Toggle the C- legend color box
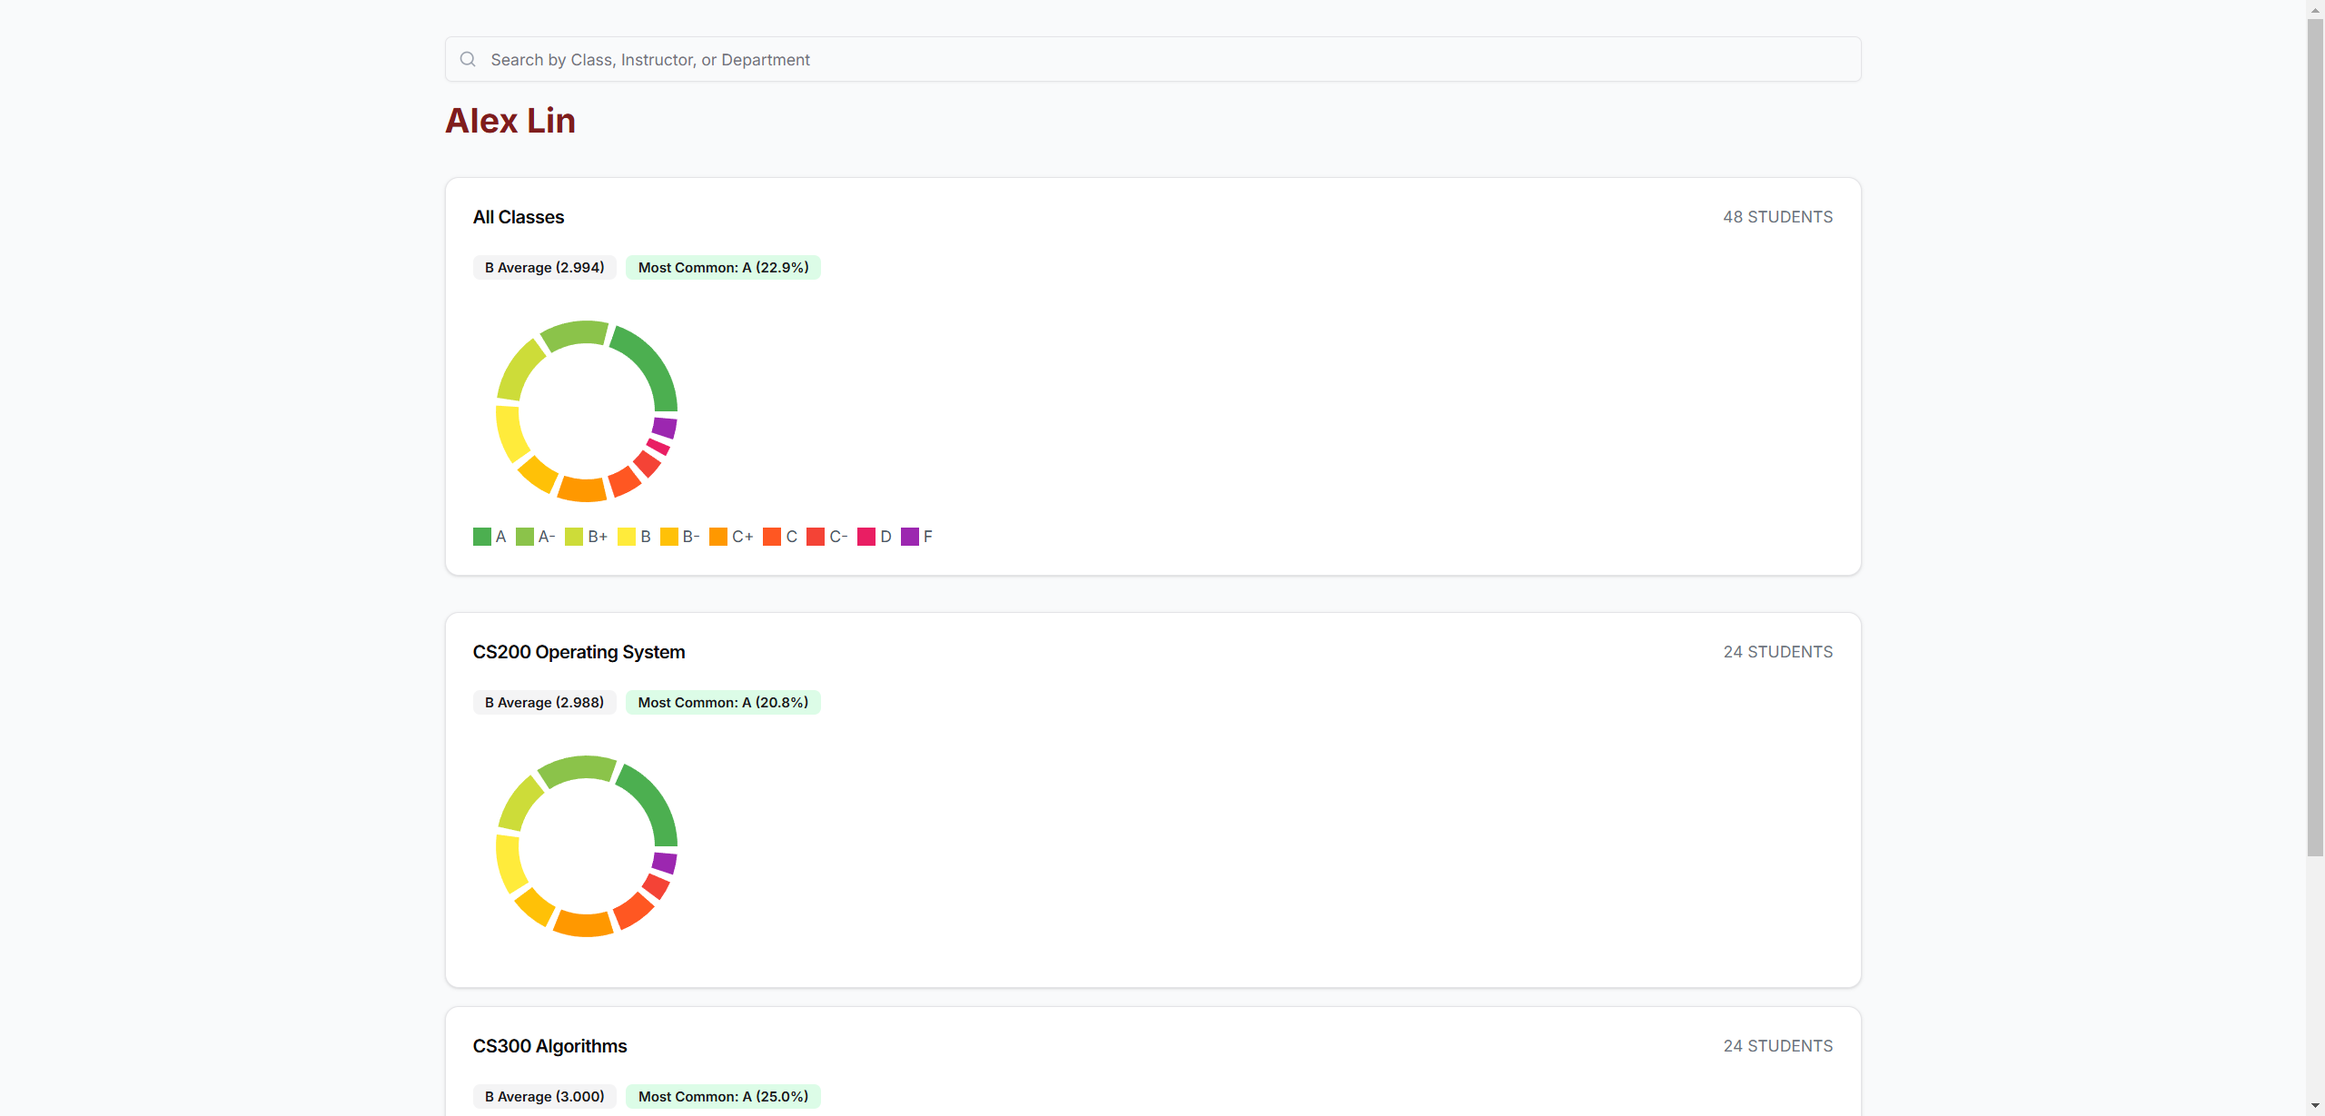2325x1116 pixels. pyautogui.click(x=816, y=537)
